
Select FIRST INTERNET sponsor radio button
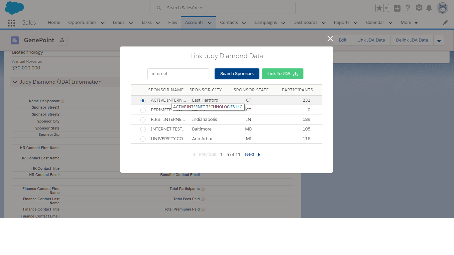tap(143, 120)
